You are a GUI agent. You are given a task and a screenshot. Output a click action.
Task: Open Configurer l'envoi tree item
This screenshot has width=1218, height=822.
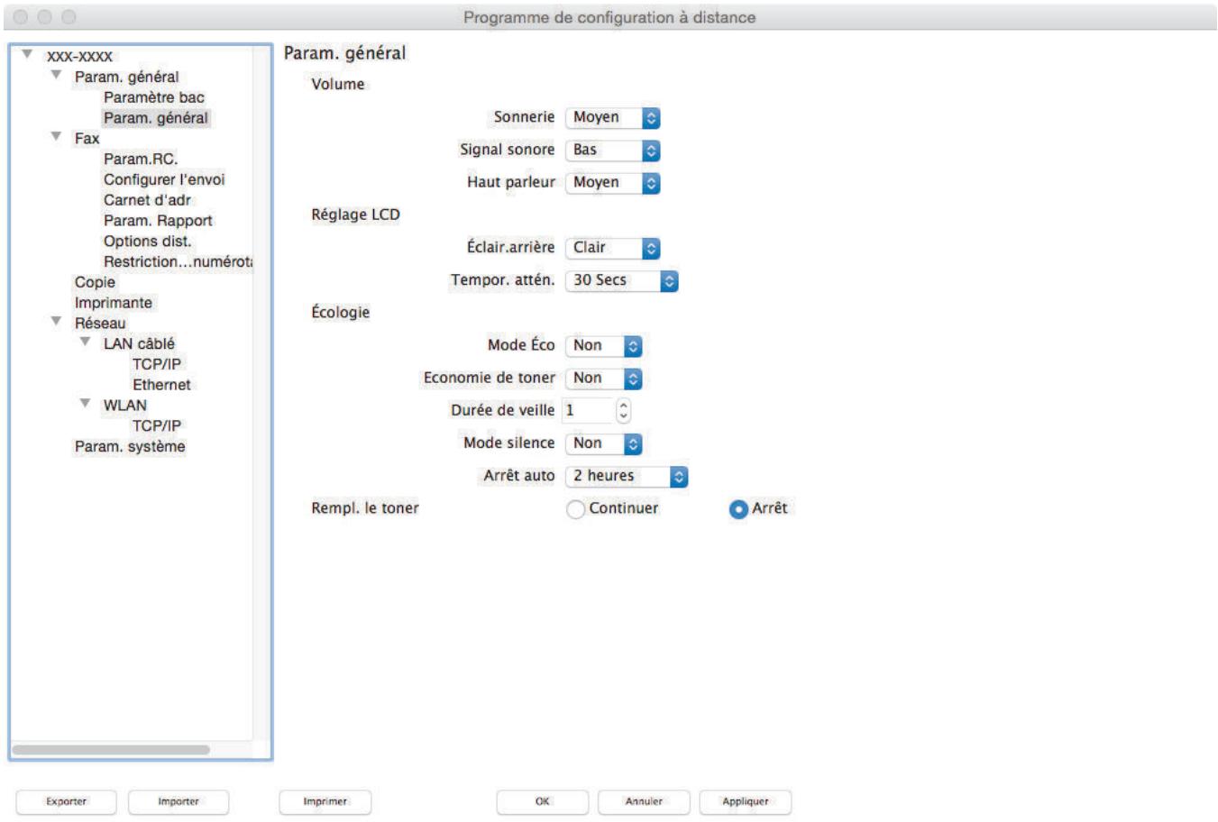click(x=164, y=179)
